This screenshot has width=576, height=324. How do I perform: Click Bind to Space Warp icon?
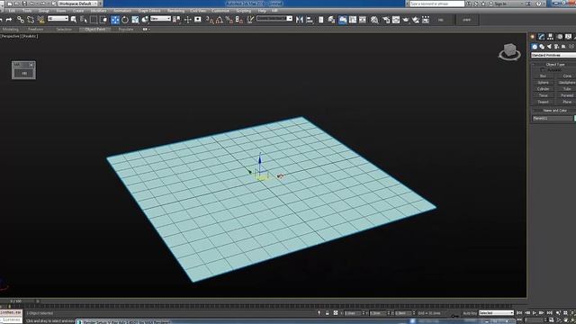click(x=40, y=20)
